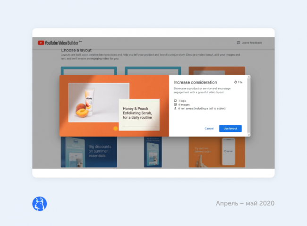Viewport: 307px width, 226px height.
Task: Click the images icon beside '4 images'
Action: pyautogui.click(x=175, y=104)
